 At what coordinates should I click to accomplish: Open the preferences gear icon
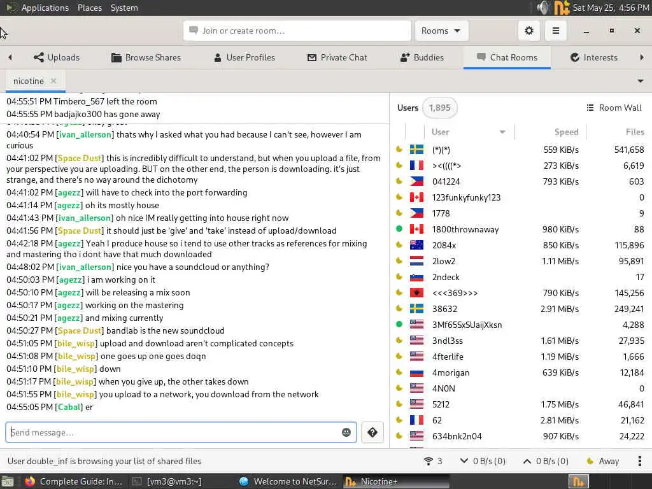(529, 31)
